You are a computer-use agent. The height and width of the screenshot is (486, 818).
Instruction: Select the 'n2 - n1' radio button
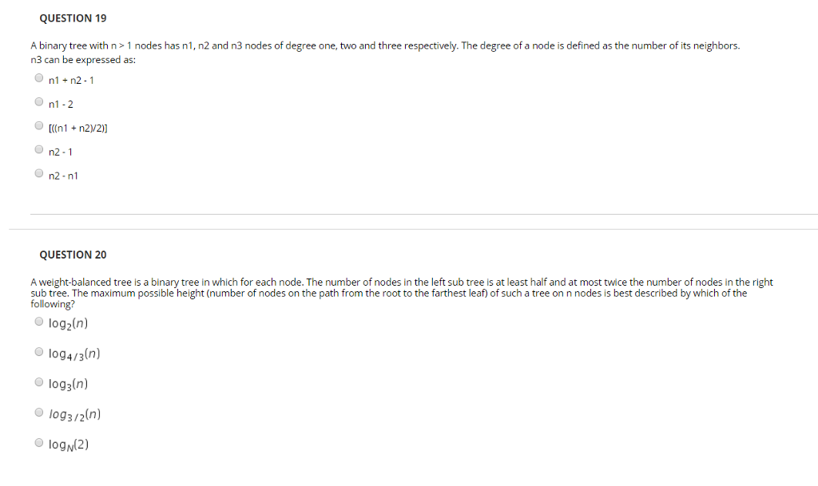pyautogui.click(x=39, y=173)
